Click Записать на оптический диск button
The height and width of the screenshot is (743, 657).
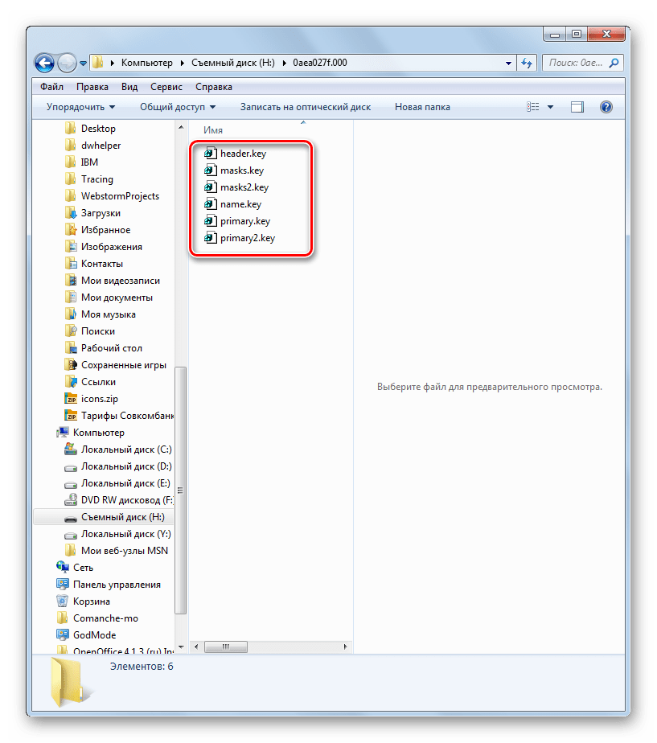click(x=305, y=107)
